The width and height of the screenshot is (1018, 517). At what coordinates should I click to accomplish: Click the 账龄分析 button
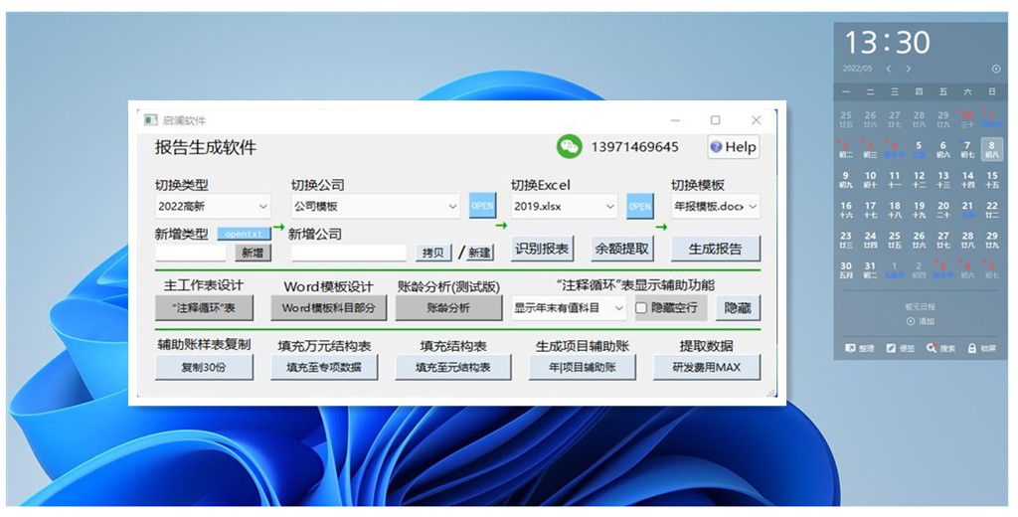447,308
